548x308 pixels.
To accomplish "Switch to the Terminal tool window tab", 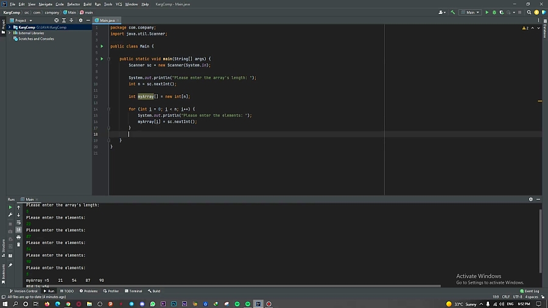I will click(x=133, y=291).
